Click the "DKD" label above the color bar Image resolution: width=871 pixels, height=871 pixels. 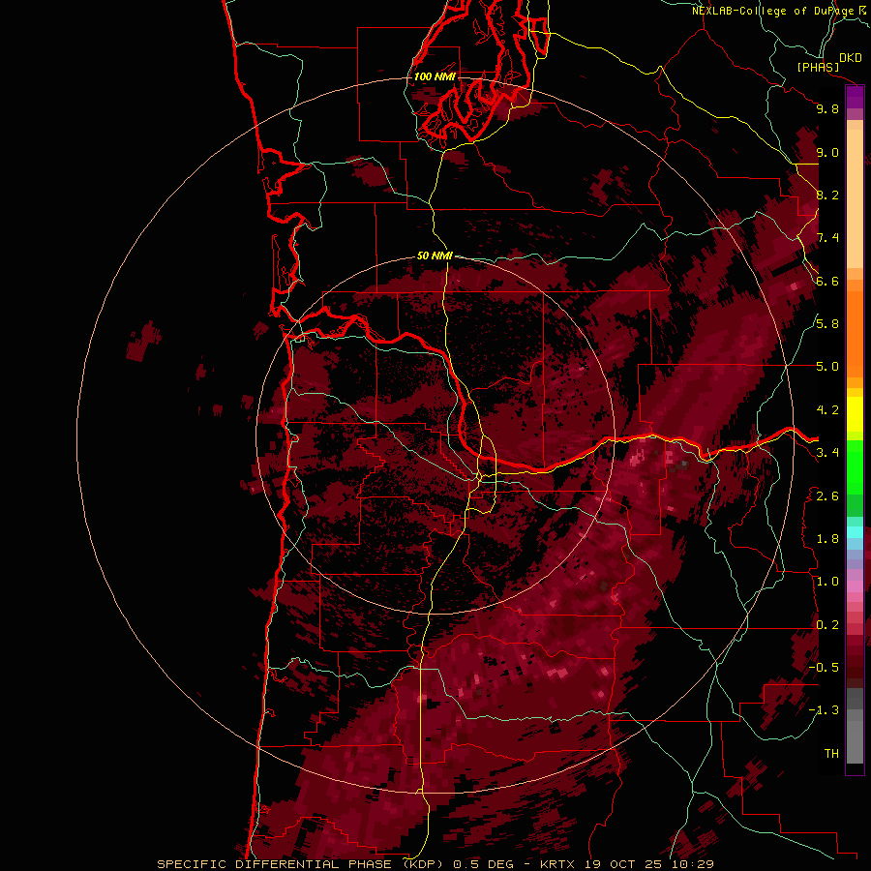pos(851,58)
